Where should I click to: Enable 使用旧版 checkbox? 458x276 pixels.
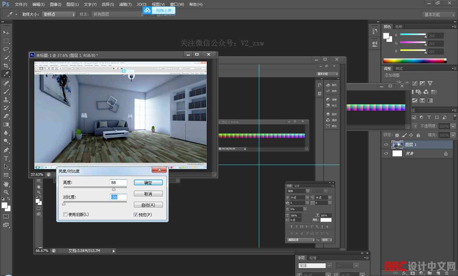(x=66, y=214)
